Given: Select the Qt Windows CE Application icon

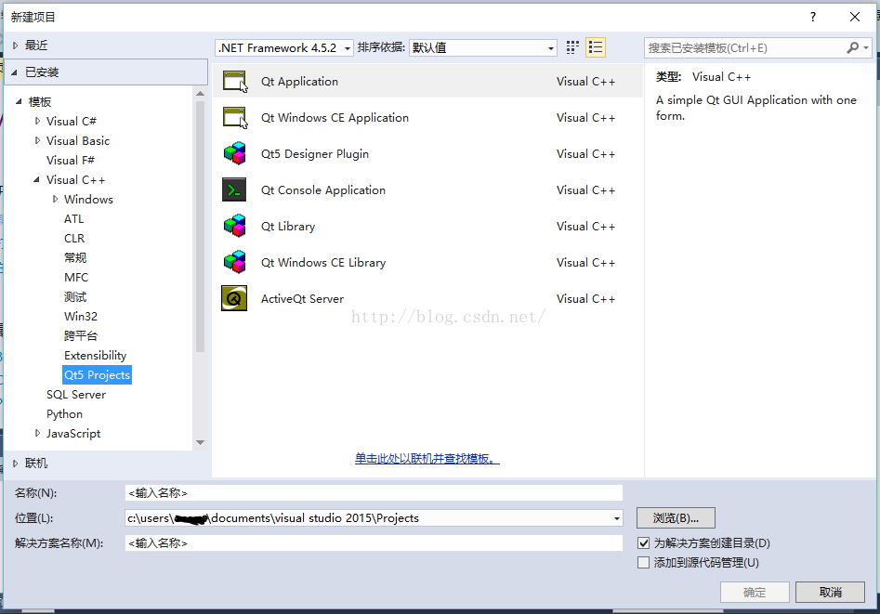Looking at the screenshot, I should point(234,118).
